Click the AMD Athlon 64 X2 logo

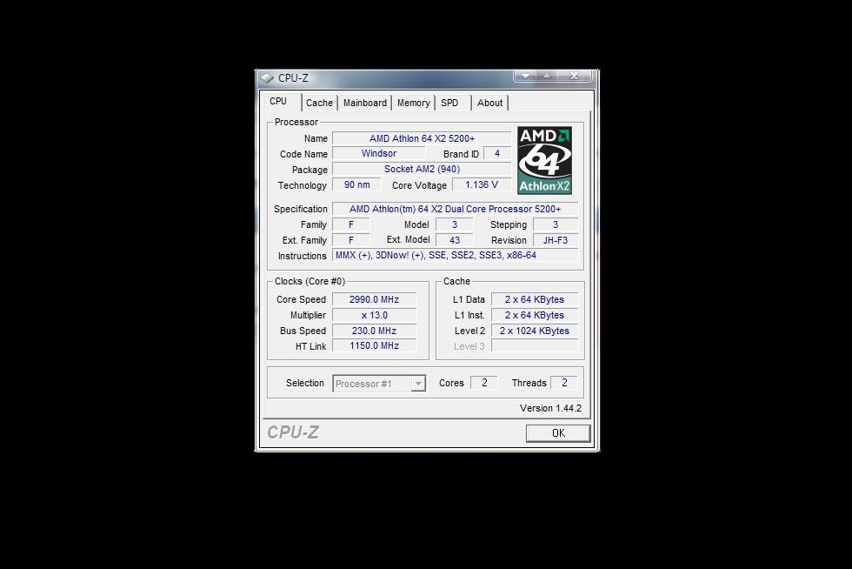click(x=544, y=160)
